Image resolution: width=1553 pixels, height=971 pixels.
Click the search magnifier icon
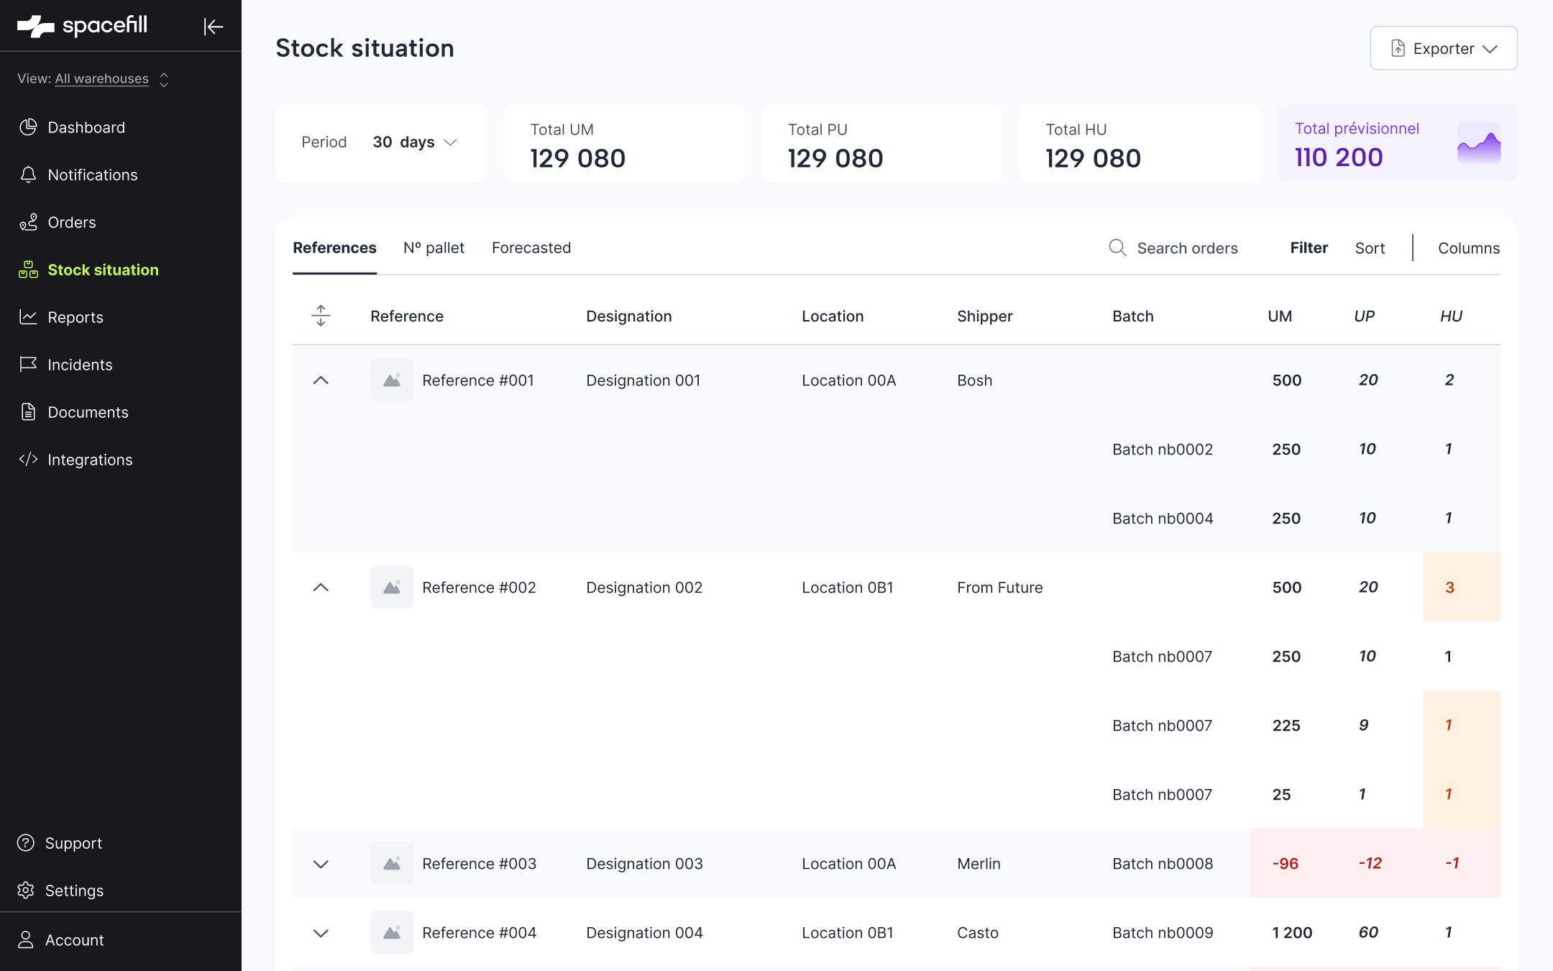tap(1117, 248)
